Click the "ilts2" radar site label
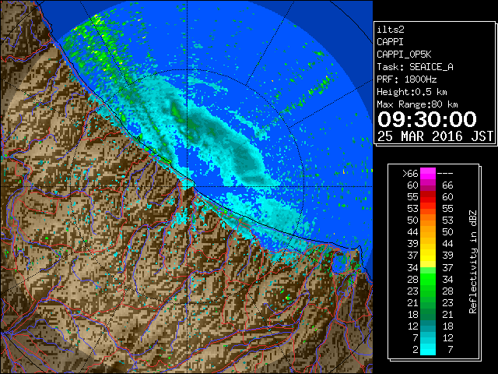This screenshot has width=498, height=374. (391, 30)
